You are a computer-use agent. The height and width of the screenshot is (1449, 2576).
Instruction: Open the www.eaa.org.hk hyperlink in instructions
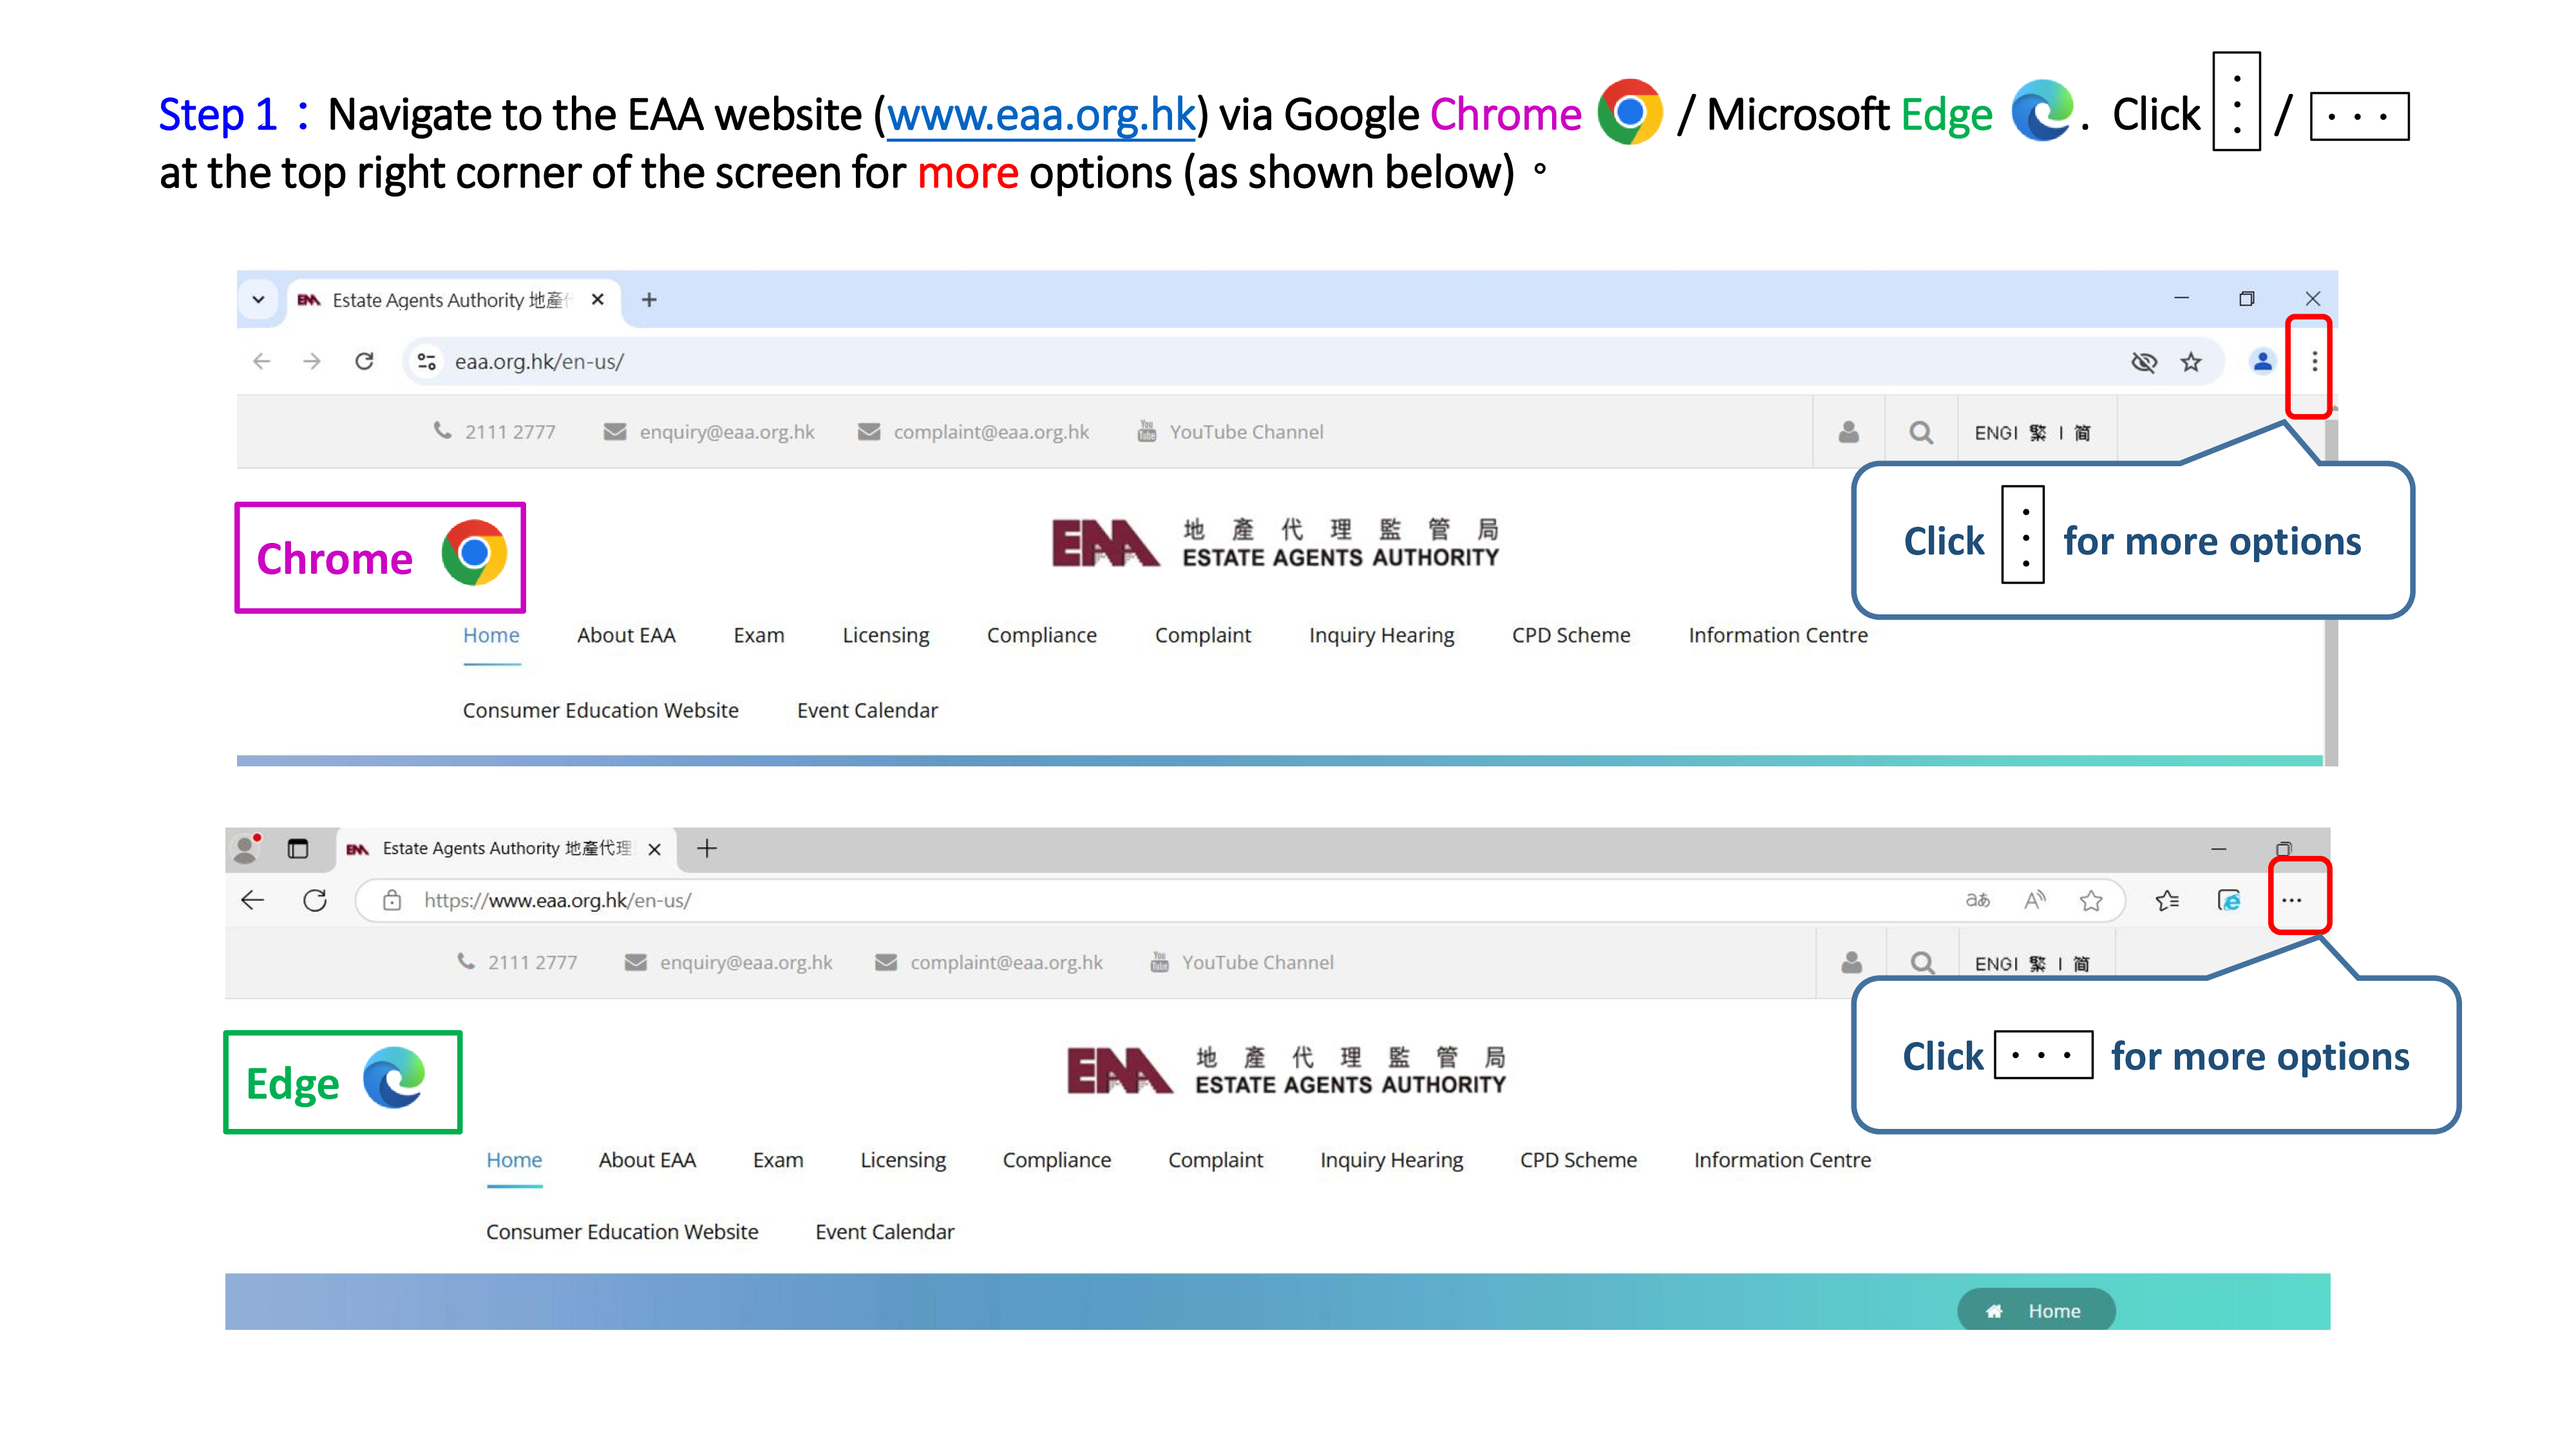[1040, 115]
